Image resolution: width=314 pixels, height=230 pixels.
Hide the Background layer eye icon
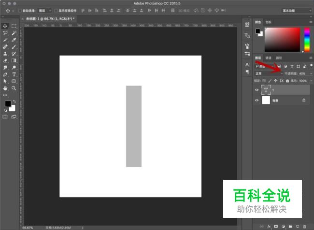tap(257, 100)
